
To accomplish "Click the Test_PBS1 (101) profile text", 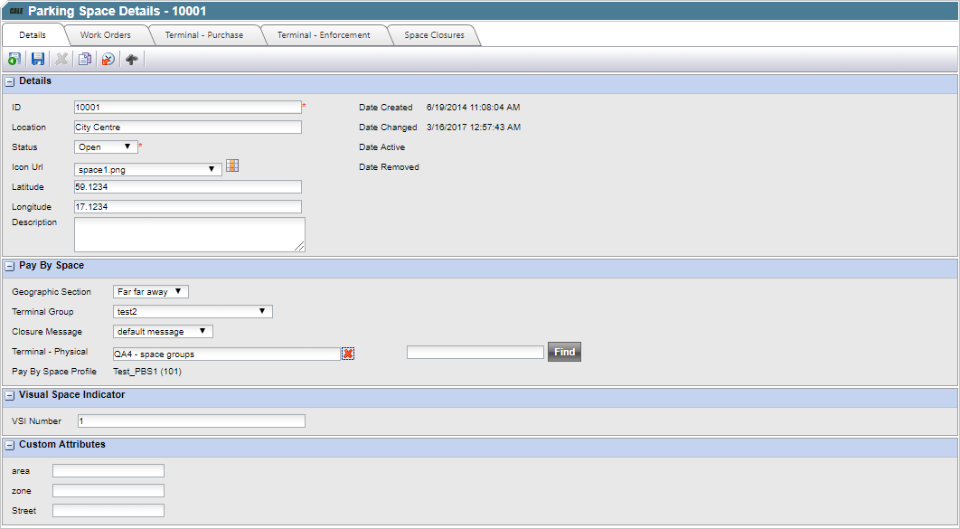I will coord(147,371).
